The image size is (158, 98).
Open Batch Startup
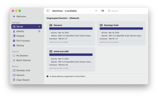27,60
